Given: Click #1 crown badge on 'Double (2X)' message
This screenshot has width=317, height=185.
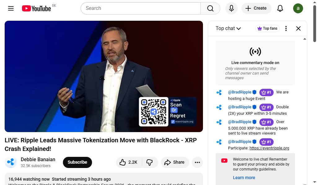Looking at the screenshot, I should pyautogui.click(x=266, y=107).
